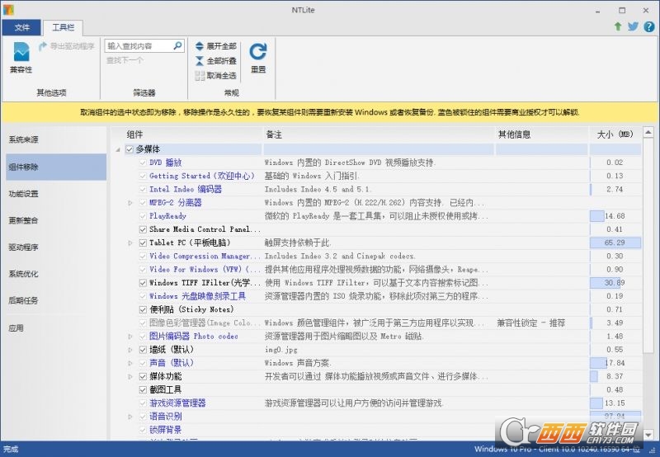Expand the MPEG-2 分离器 tree item
Screen dimensions: 660x457
coord(130,203)
